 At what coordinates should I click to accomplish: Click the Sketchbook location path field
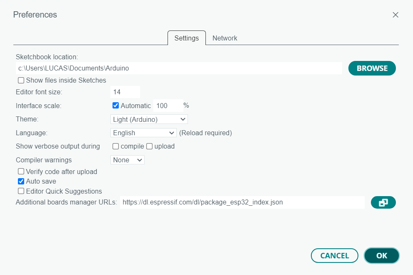(179, 68)
